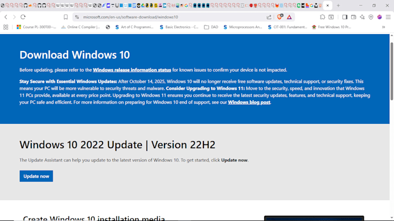This screenshot has height=221, width=394.
Task: Click the Update now button
Action: (x=36, y=176)
